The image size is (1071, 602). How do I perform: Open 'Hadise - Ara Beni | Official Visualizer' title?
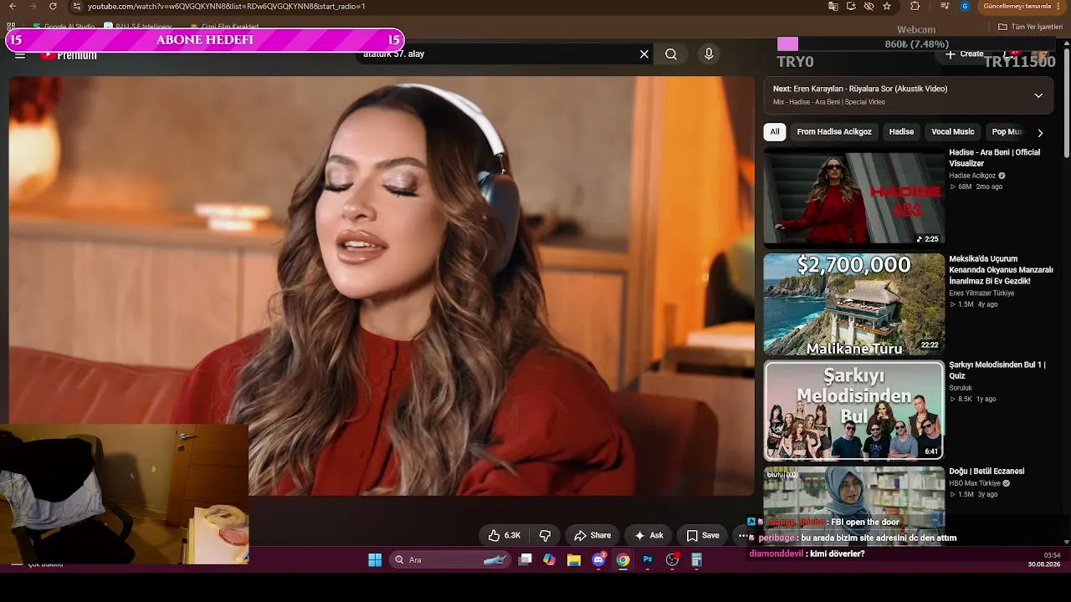(x=994, y=158)
